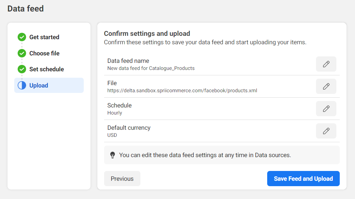
Task: Edit the Data feed name pencil icon
Action: pos(326,64)
